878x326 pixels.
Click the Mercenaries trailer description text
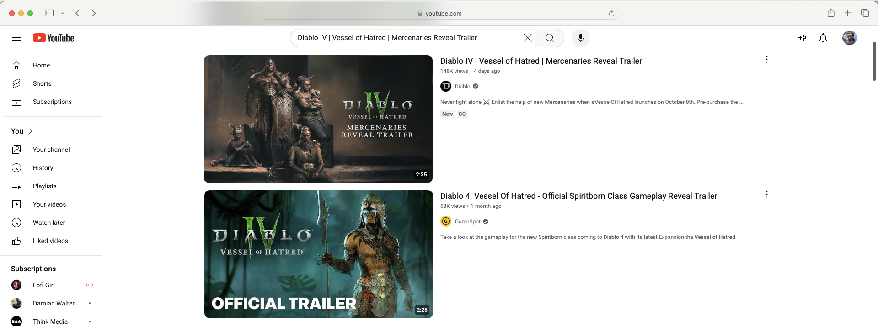[592, 102]
